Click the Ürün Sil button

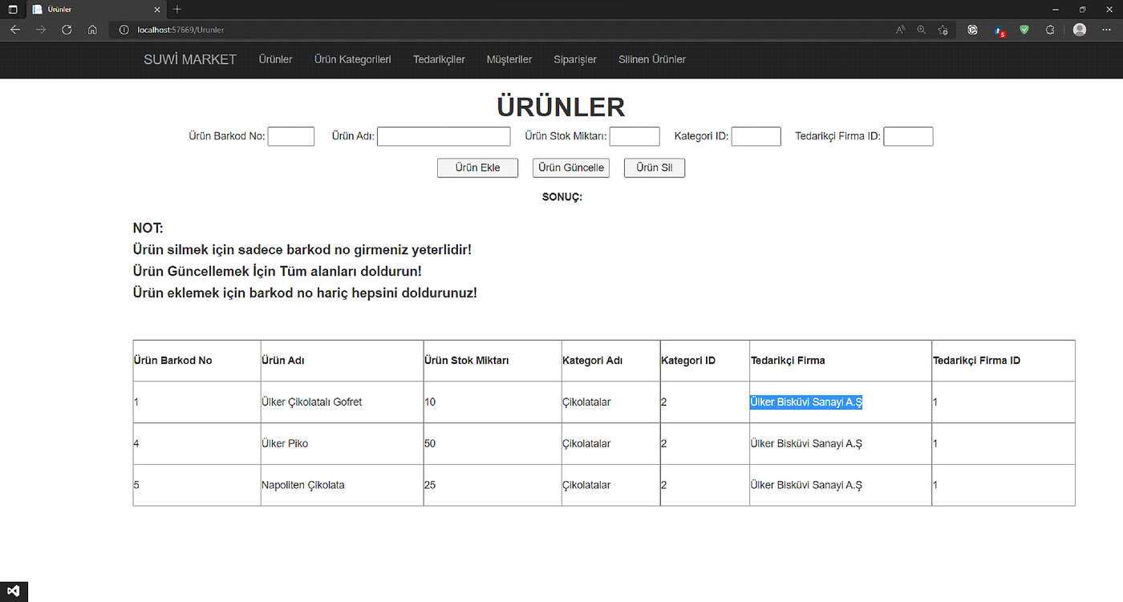pyautogui.click(x=654, y=168)
